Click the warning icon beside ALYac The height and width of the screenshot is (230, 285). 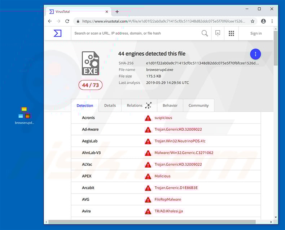pyautogui.click(x=148, y=165)
